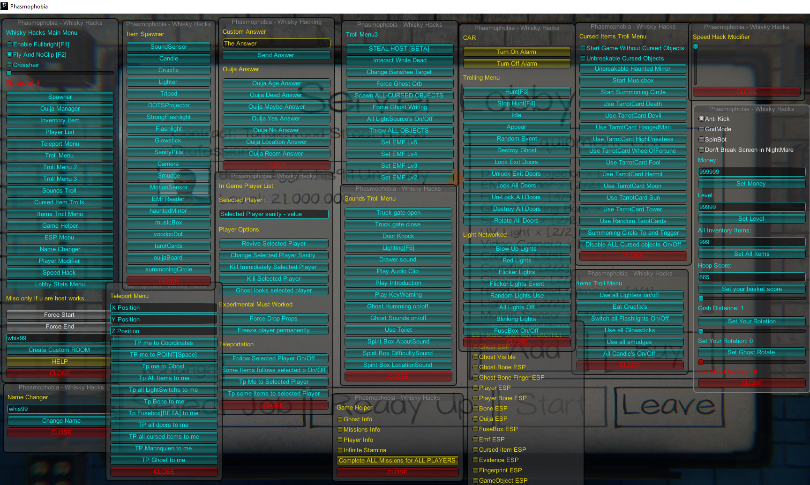Adjust the Set Your Rotation slider
The height and width of the screenshot is (485, 810).
pos(751,331)
